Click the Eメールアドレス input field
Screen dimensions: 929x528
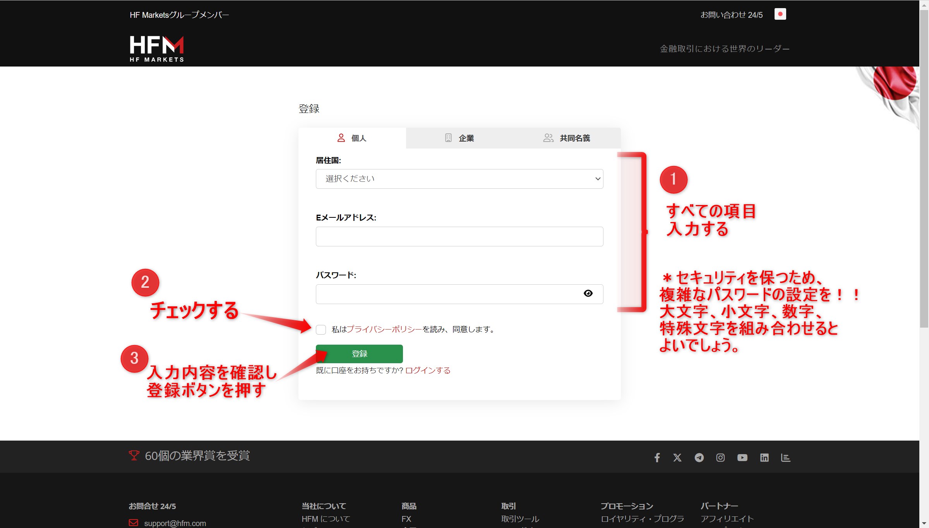pos(459,236)
